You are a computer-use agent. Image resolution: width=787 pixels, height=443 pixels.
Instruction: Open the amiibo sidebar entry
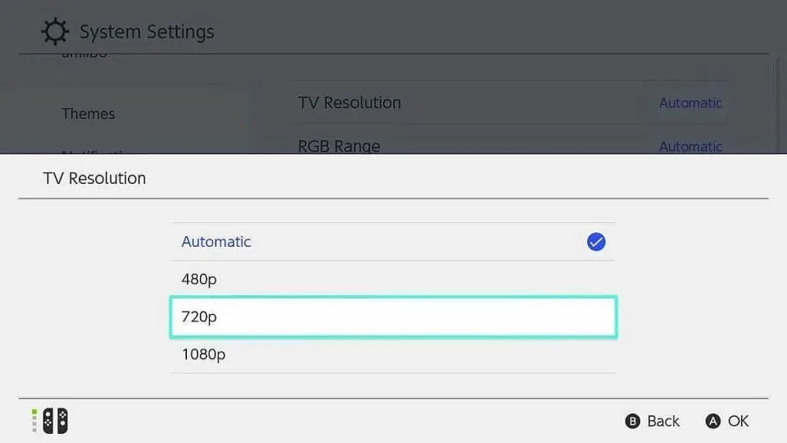tap(84, 54)
